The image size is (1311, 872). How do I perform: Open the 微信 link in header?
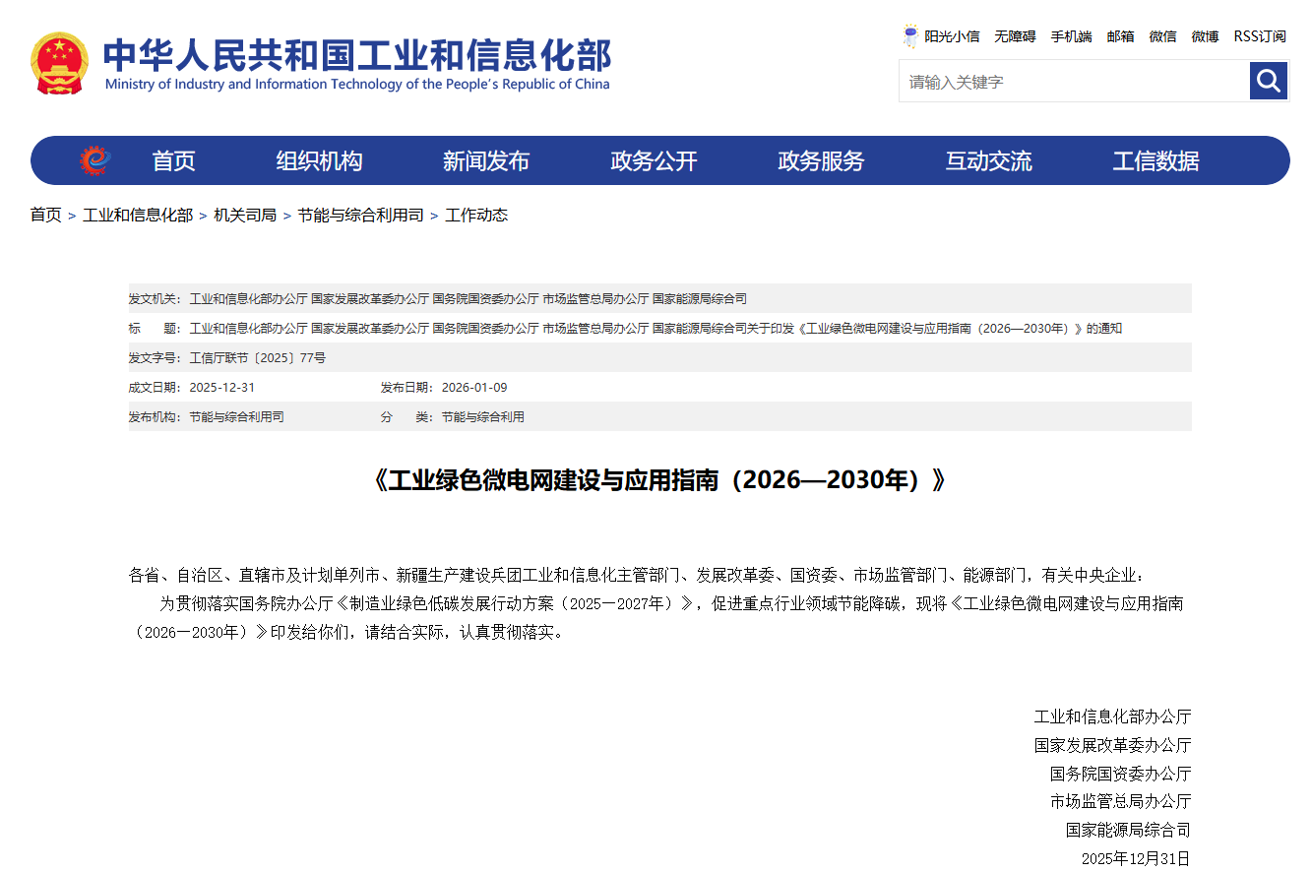(x=1162, y=36)
